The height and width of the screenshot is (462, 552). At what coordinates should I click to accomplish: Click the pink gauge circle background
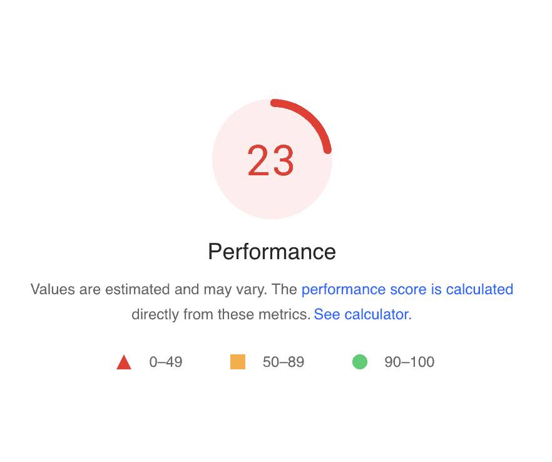pyautogui.click(x=272, y=197)
